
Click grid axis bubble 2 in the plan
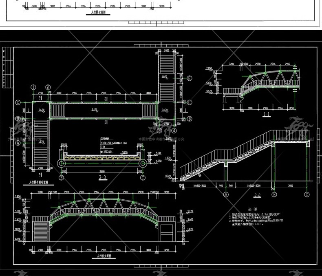(48, 87)
